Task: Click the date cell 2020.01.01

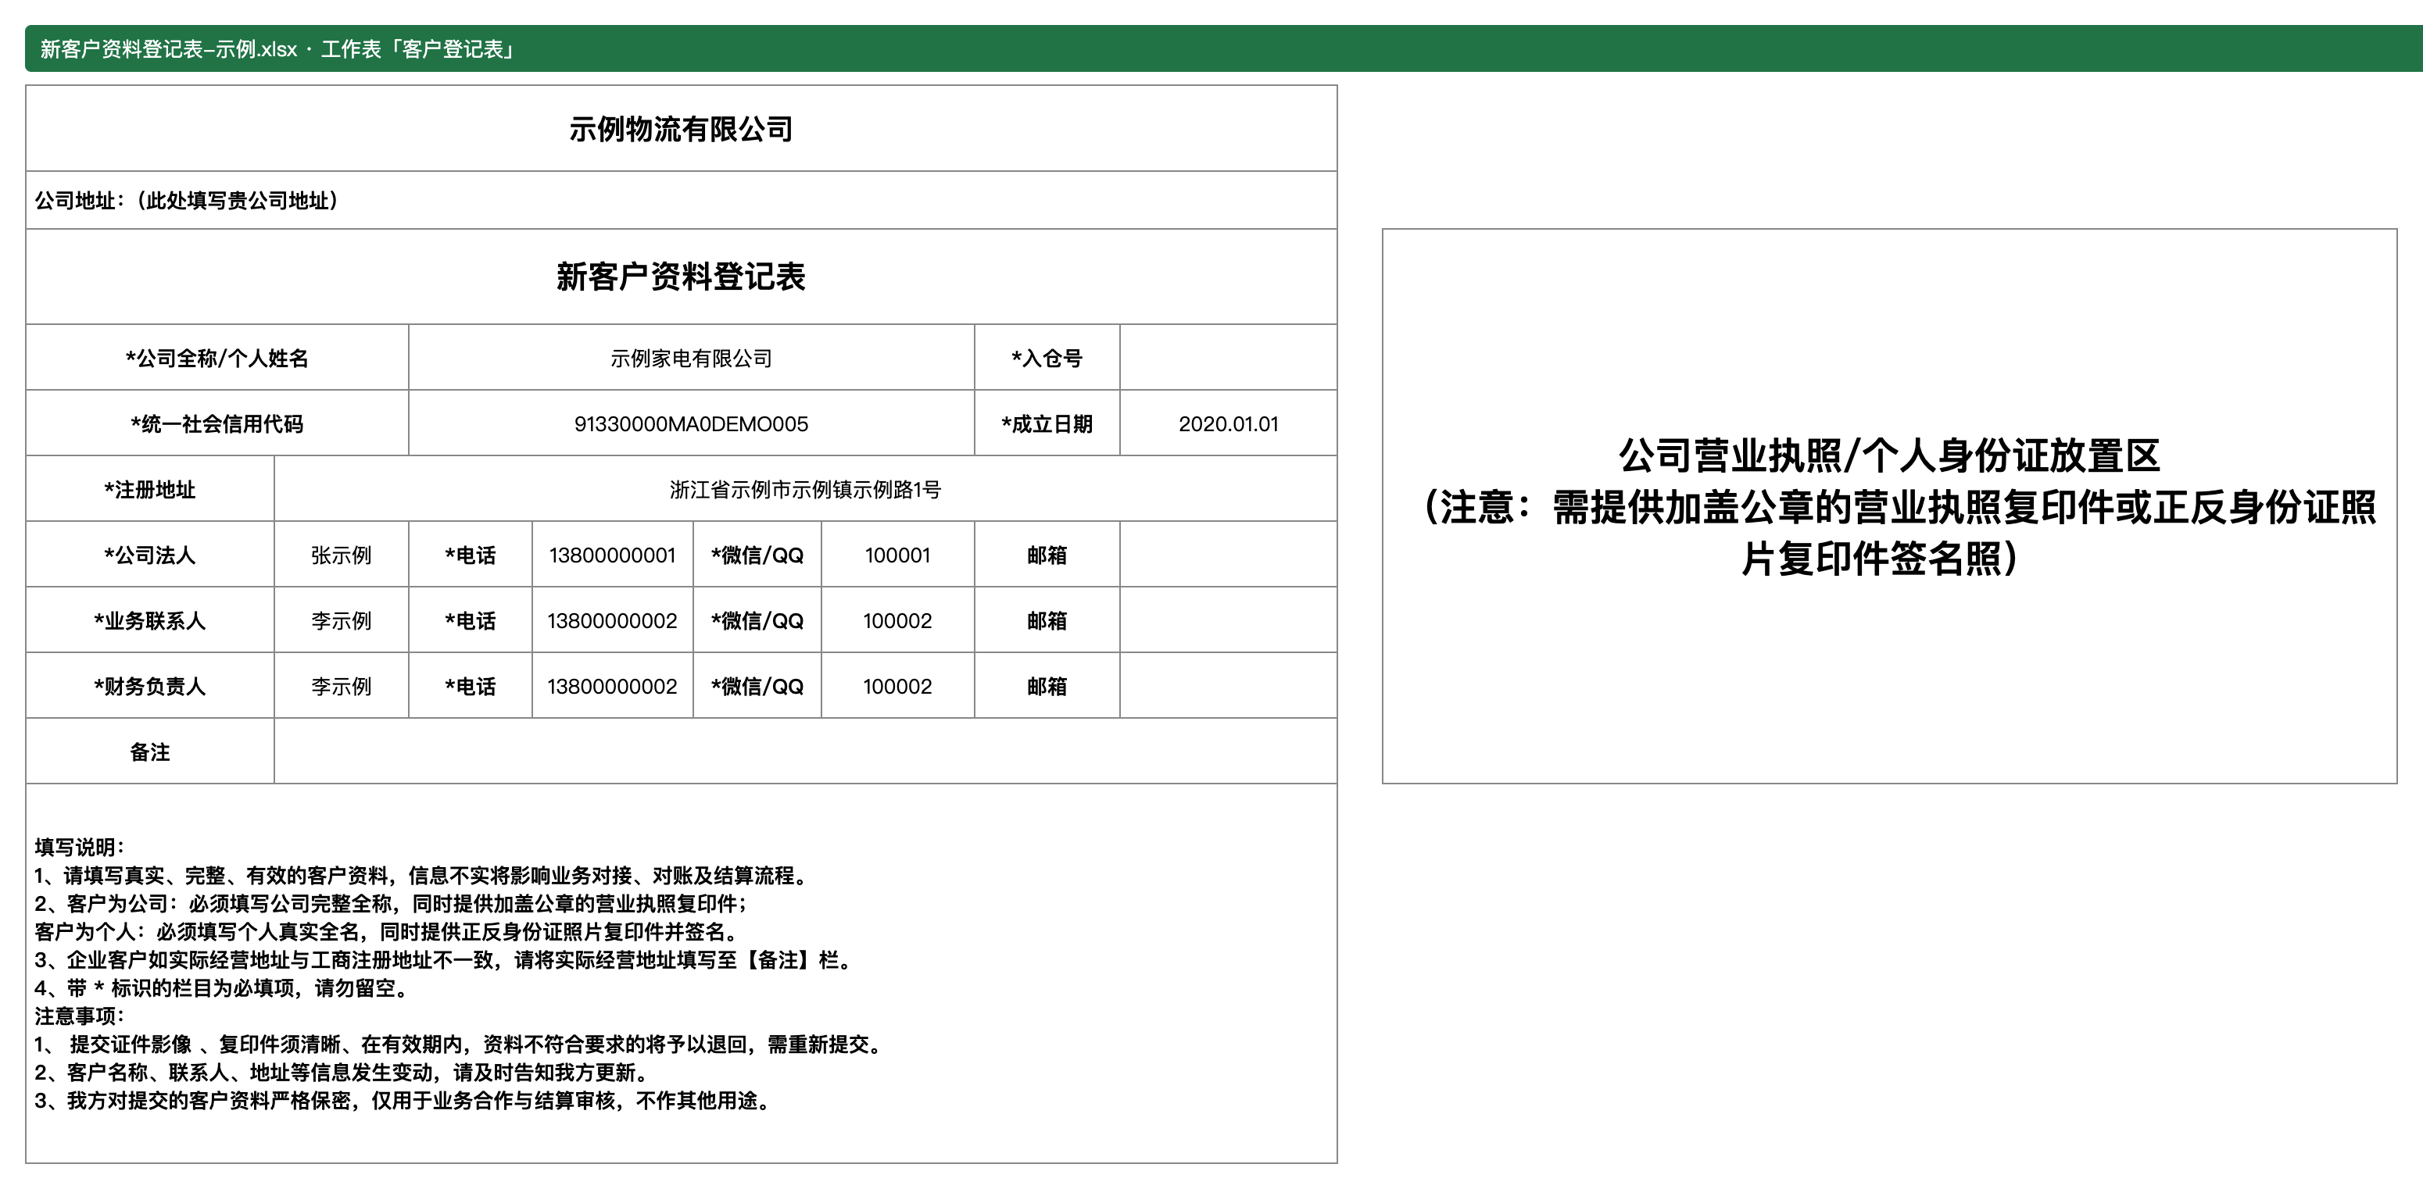Action: pos(1229,424)
